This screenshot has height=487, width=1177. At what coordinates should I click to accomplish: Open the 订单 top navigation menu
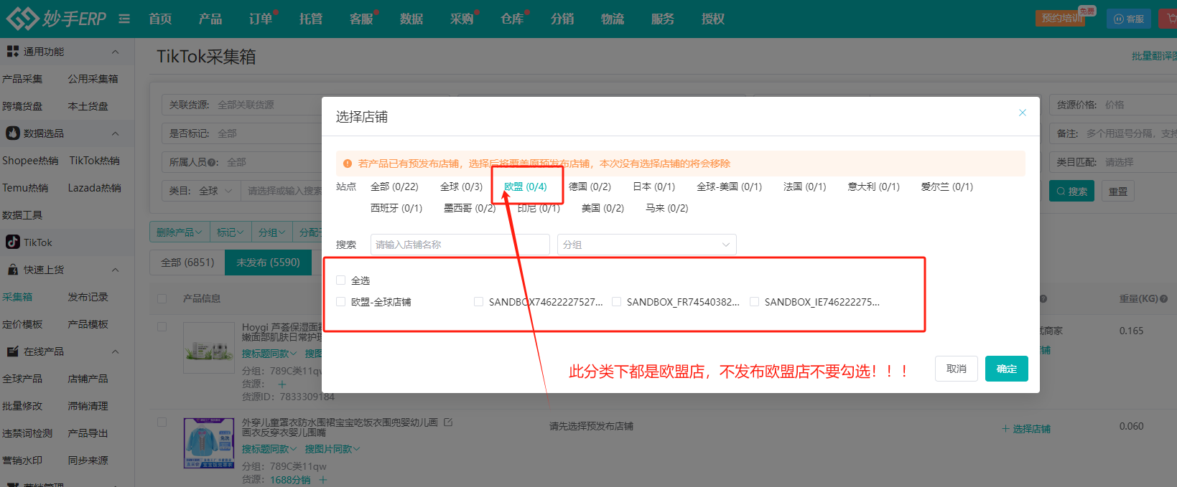coord(261,19)
